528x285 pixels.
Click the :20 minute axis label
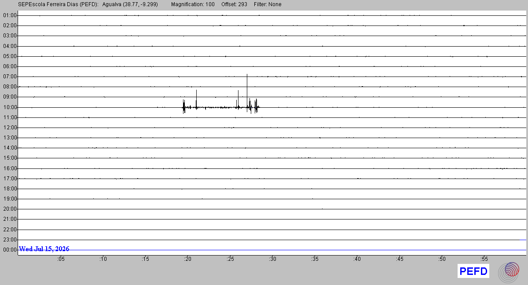(187, 259)
